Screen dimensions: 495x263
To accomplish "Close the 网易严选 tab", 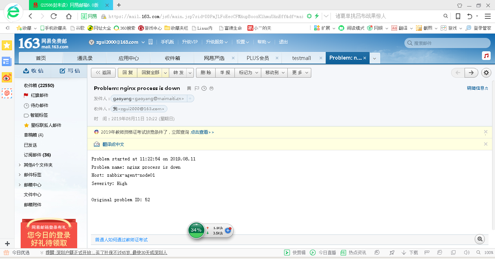I will click(x=233, y=58).
